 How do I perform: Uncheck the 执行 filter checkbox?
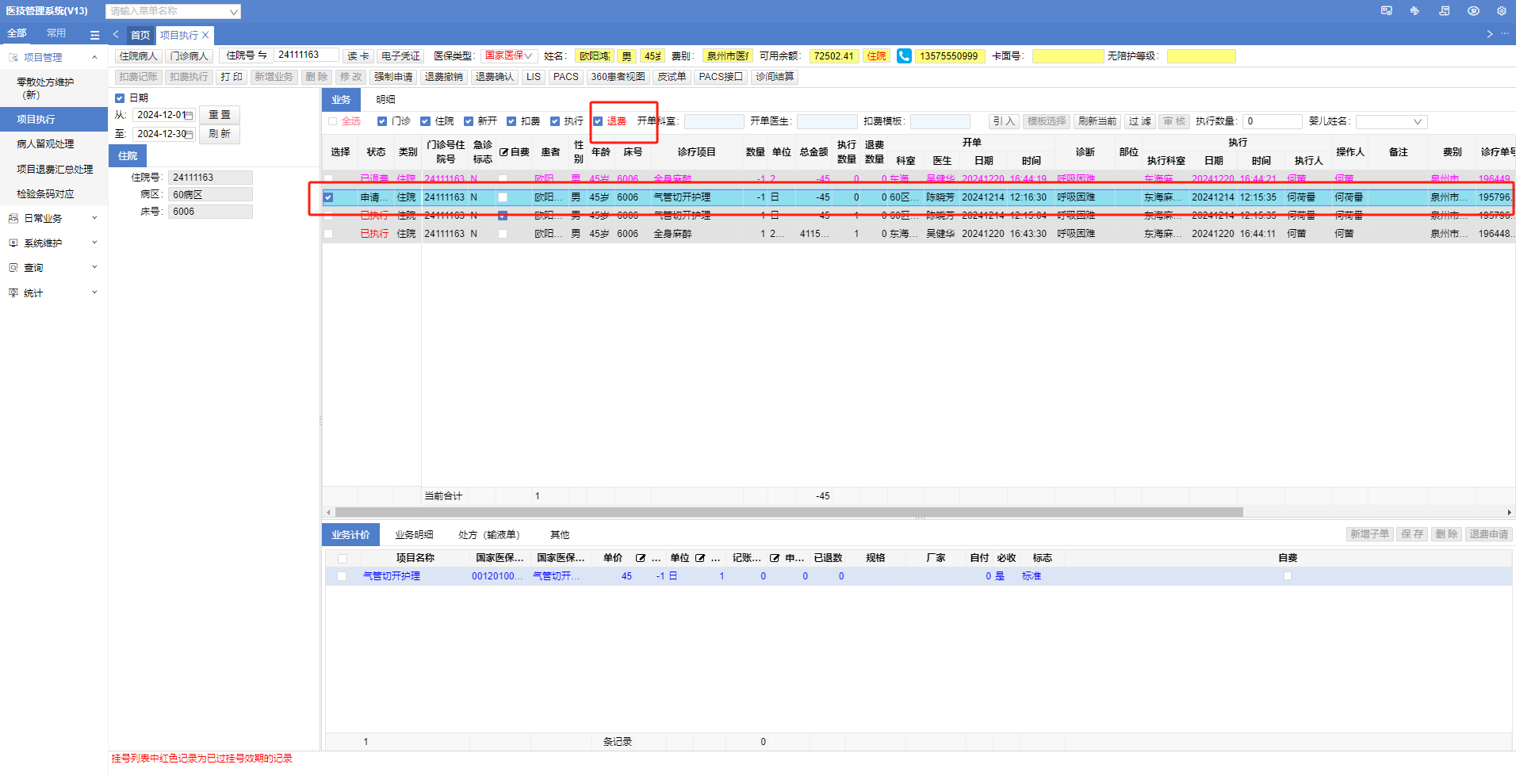555,121
